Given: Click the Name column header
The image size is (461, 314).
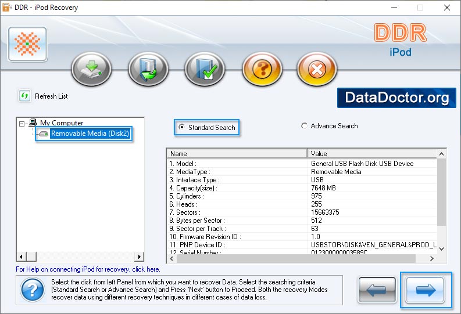Looking at the screenshot, I should (237, 153).
